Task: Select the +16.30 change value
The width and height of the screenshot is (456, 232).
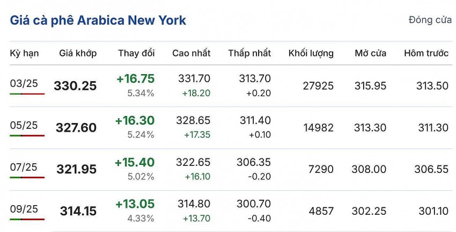Action: pos(135,120)
